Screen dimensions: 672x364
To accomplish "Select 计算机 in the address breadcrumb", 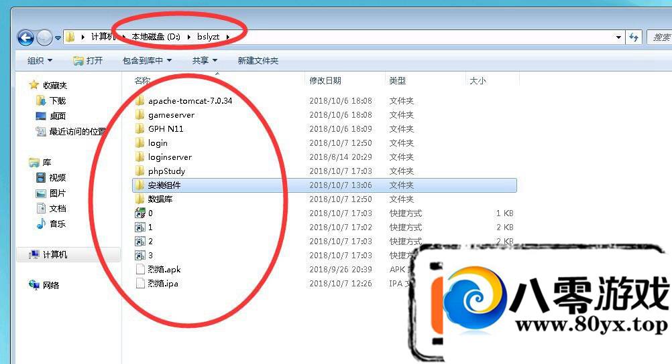I will (x=103, y=37).
